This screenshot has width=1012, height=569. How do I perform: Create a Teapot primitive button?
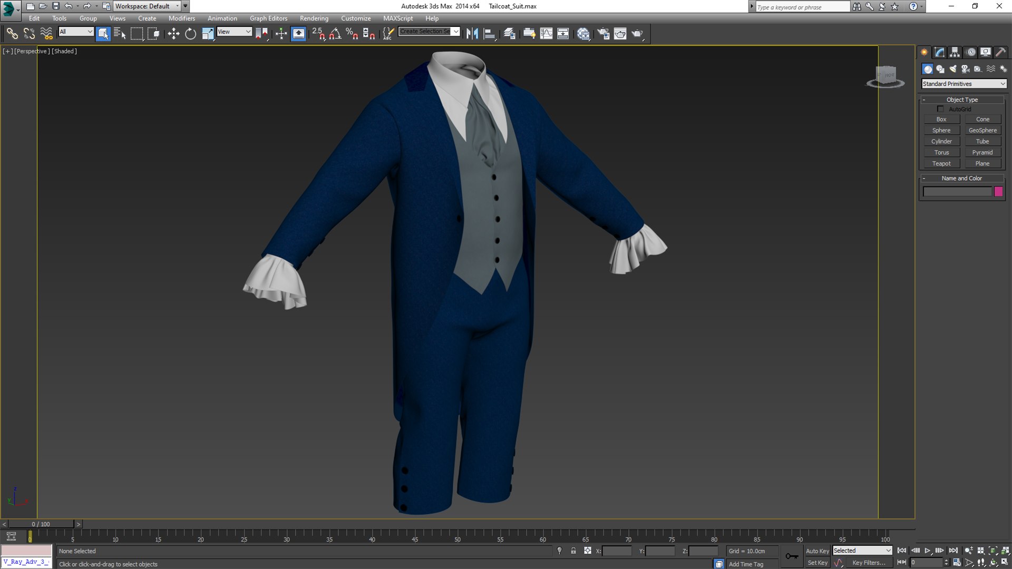pos(941,163)
